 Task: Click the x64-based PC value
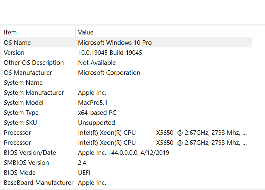(x=97, y=113)
